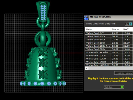Click the Use Object Materials button
The height and width of the screenshot is (100, 133).
[124, 73]
